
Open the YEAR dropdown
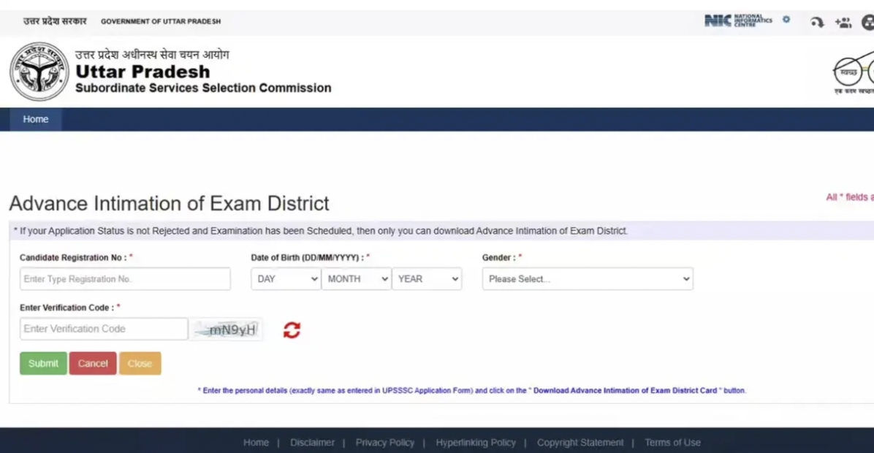click(427, 278)
